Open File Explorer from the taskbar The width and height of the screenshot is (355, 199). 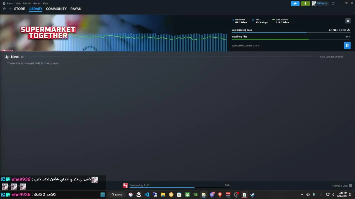point(163,195)
